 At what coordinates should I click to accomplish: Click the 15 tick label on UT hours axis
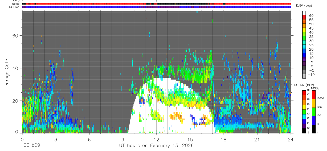[190, 140]
